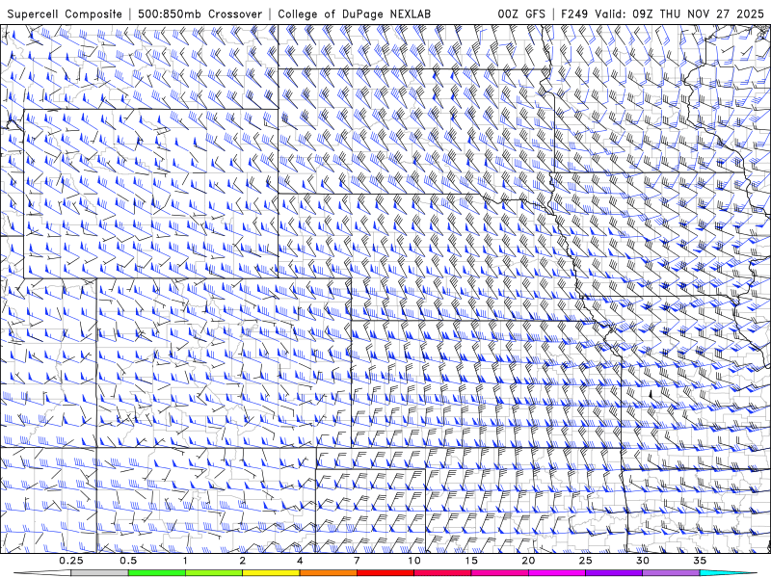
Task: Click the legend value 25
Action: point(585,561)
